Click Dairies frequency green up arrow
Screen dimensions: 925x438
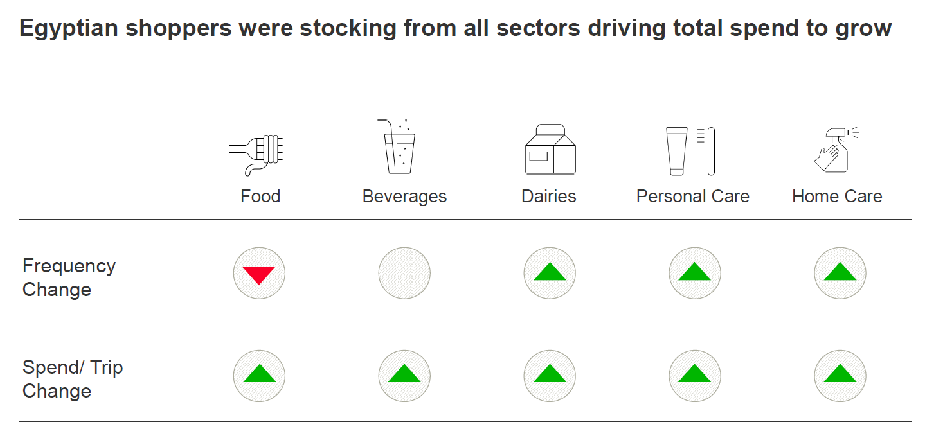click(x=550, y=274)
